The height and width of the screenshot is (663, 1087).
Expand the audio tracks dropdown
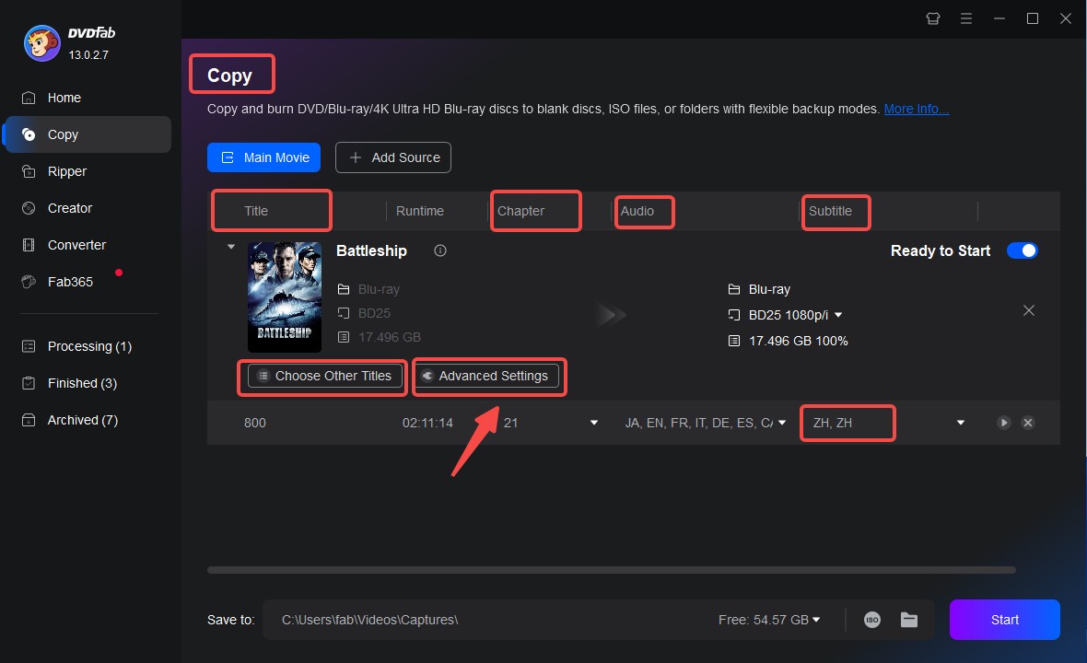[782, 423]
